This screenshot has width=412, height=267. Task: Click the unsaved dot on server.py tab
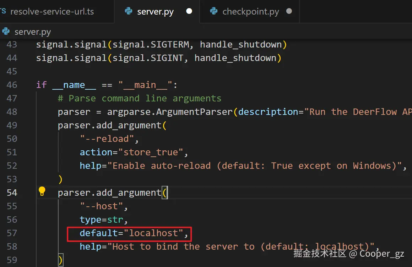(x=189, y=11)
